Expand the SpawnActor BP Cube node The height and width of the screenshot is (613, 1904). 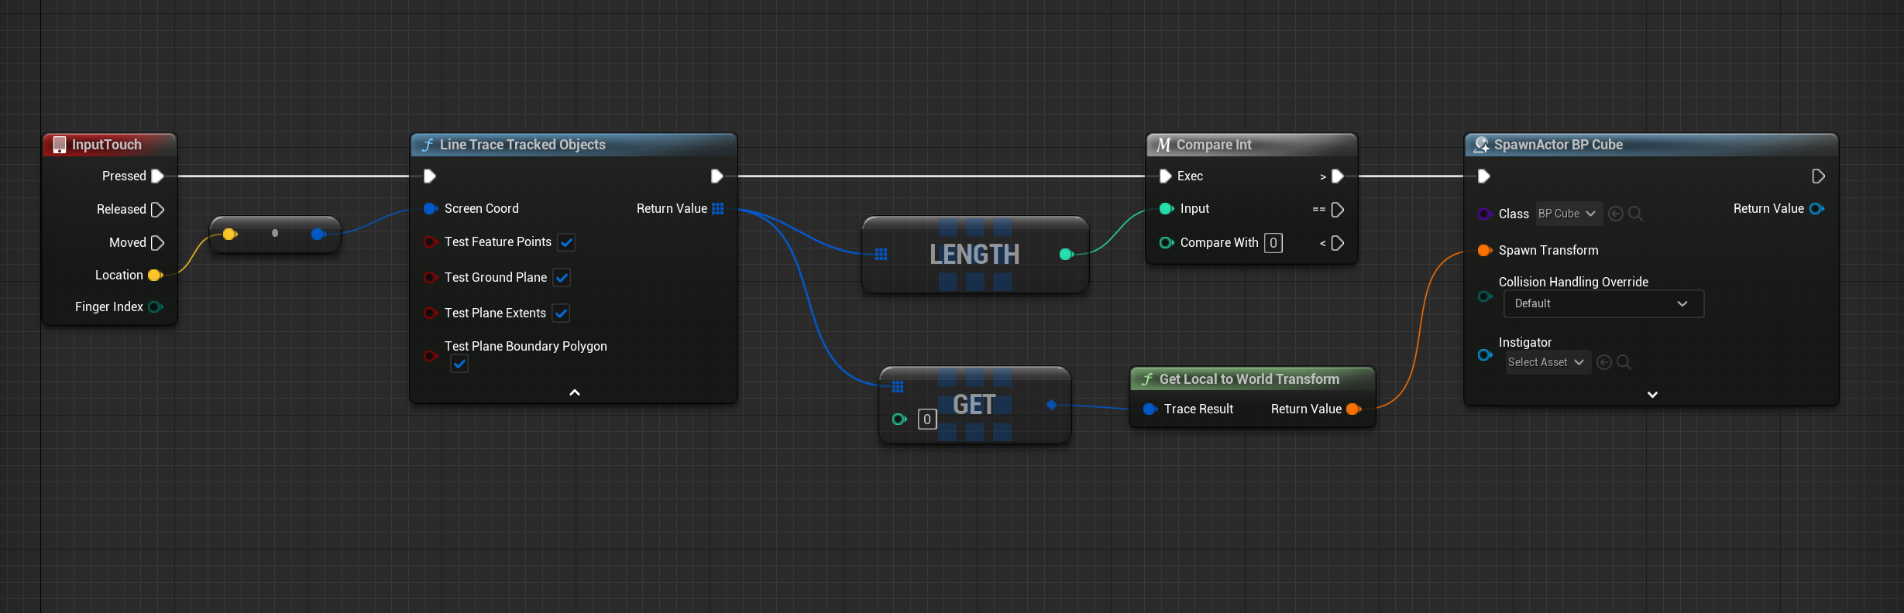1652,395
